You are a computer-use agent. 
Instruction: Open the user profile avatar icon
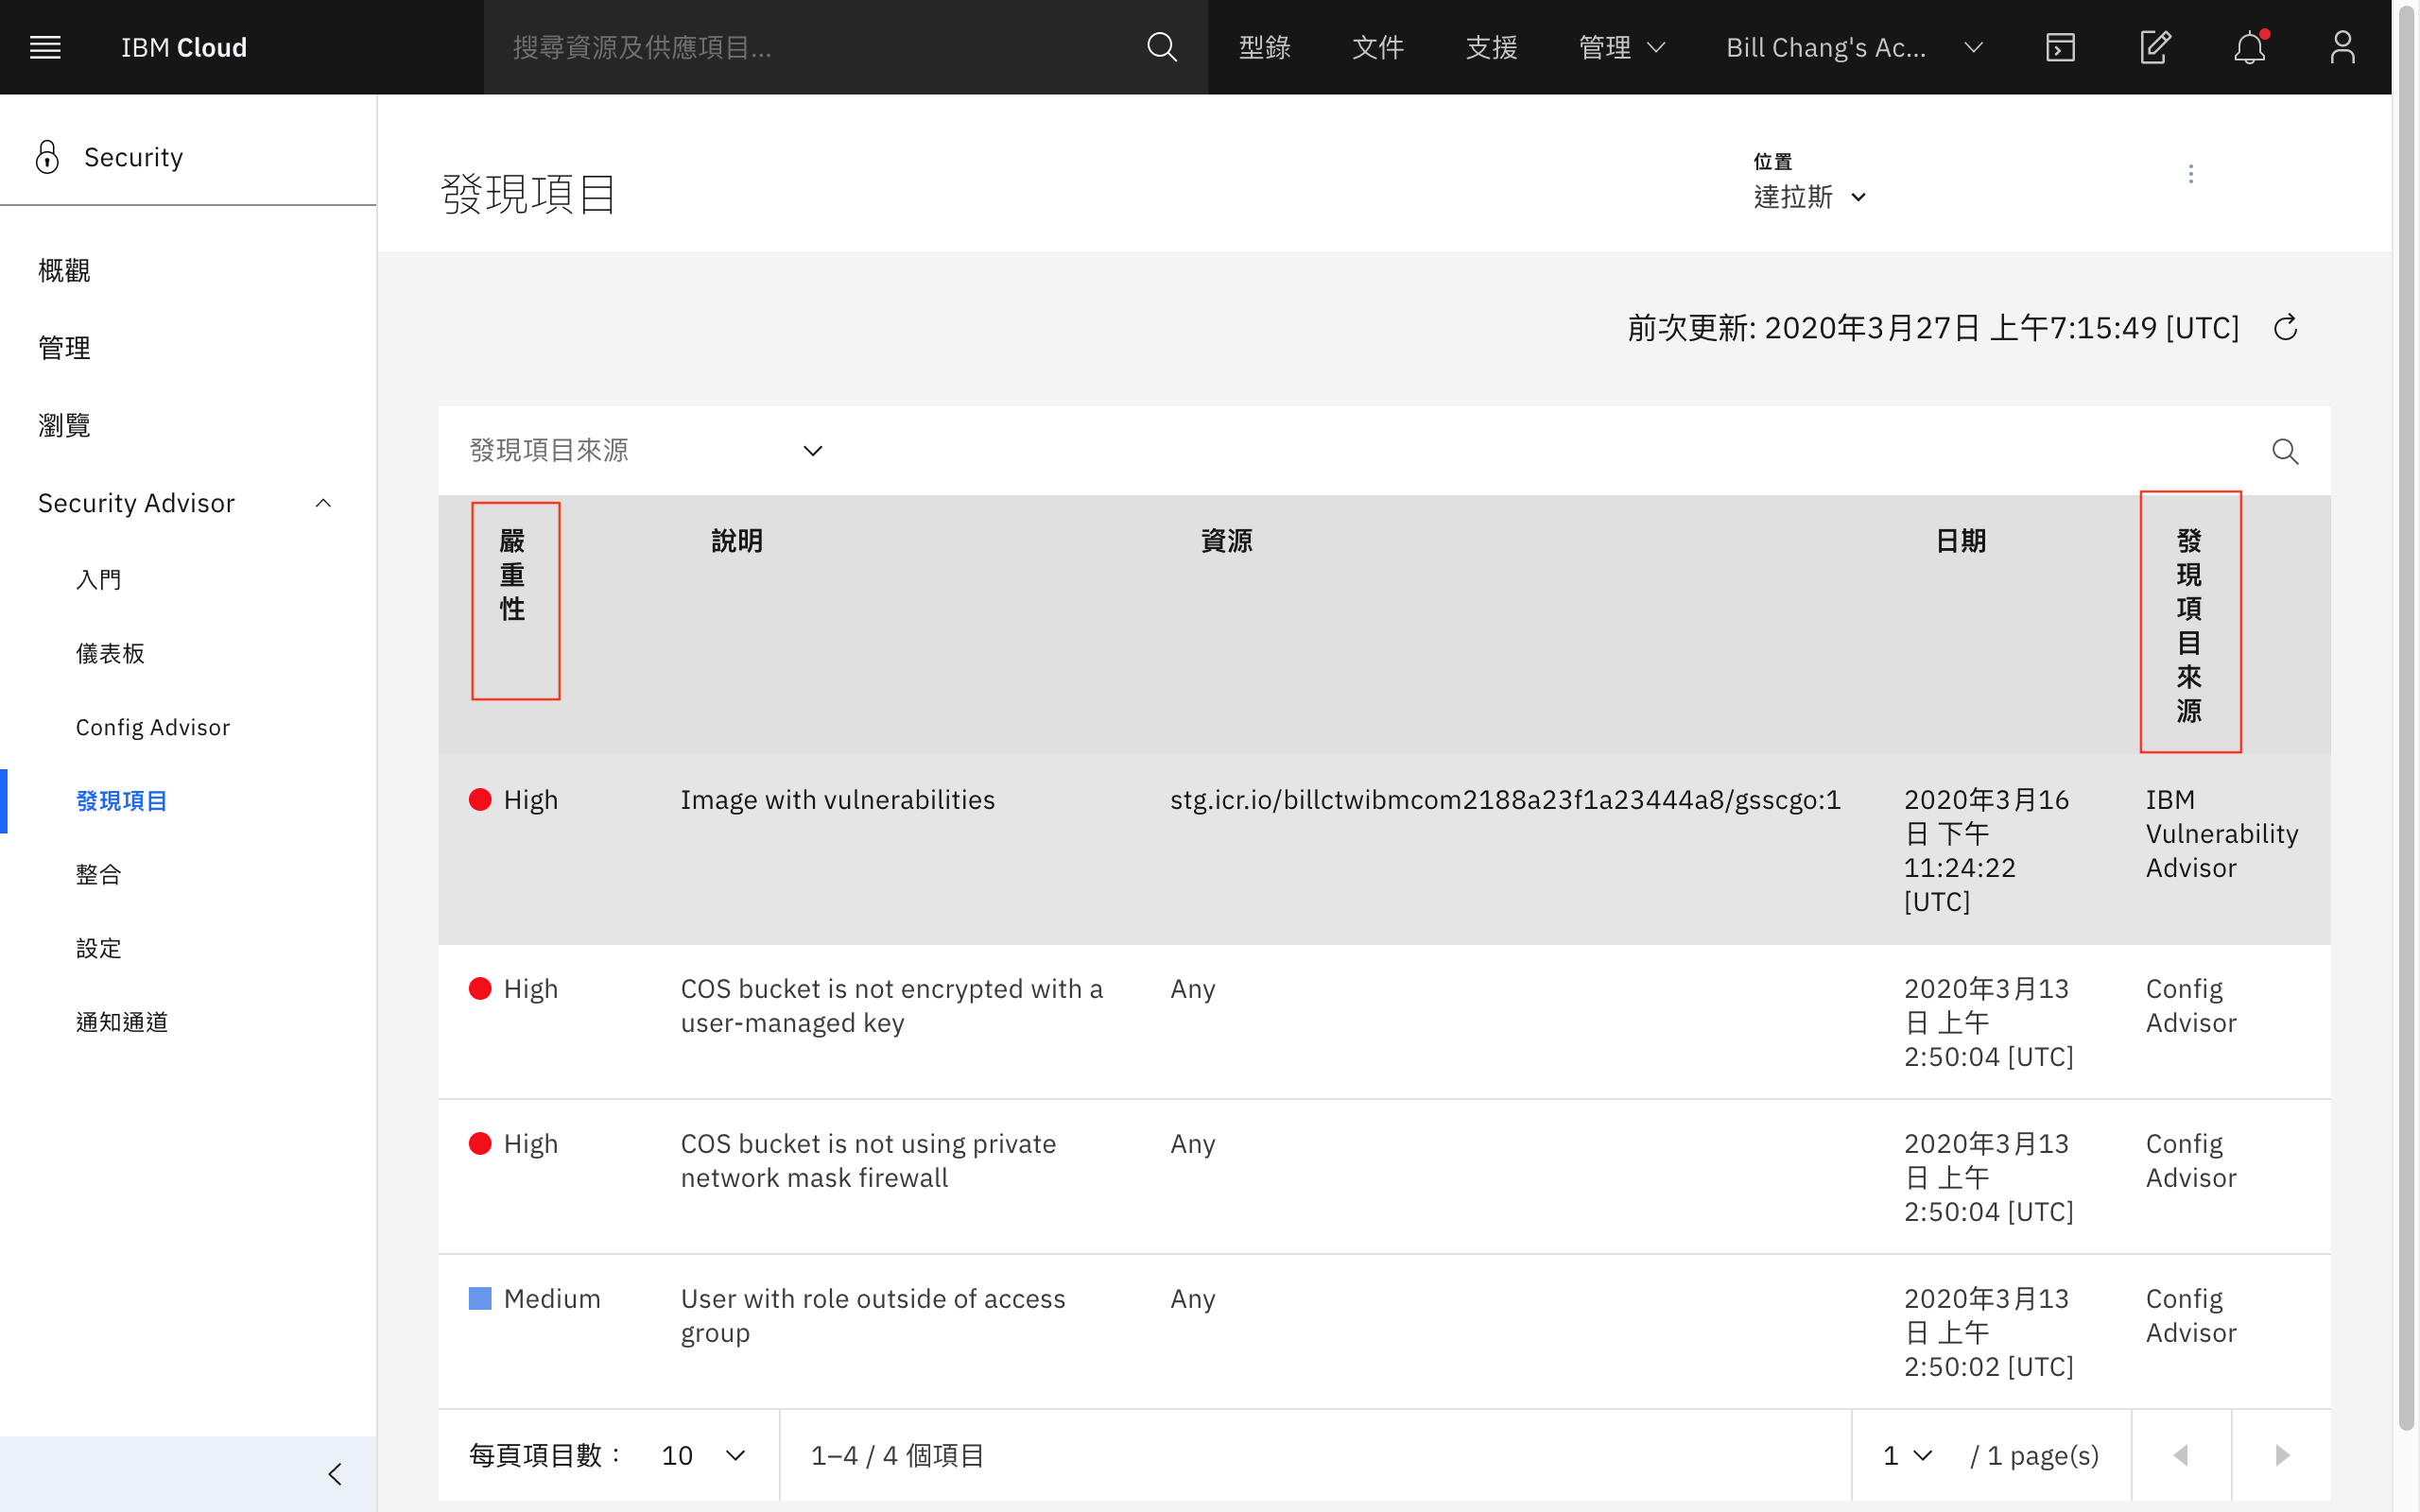tap(2342, 47)
